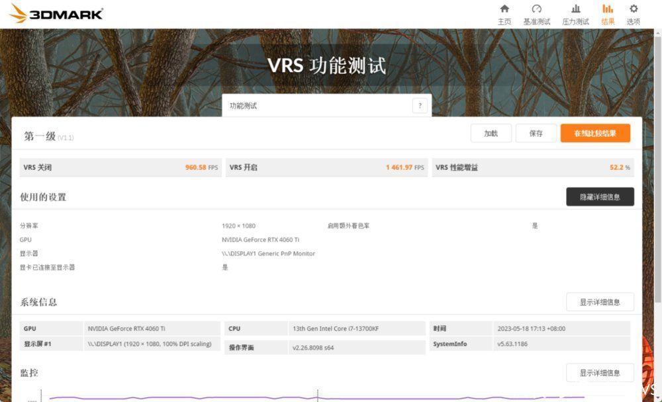The height and width of the screenshot is (402, 662).
Task: Open 基准测试 benchmark tests icon
Action: point(537,15)
